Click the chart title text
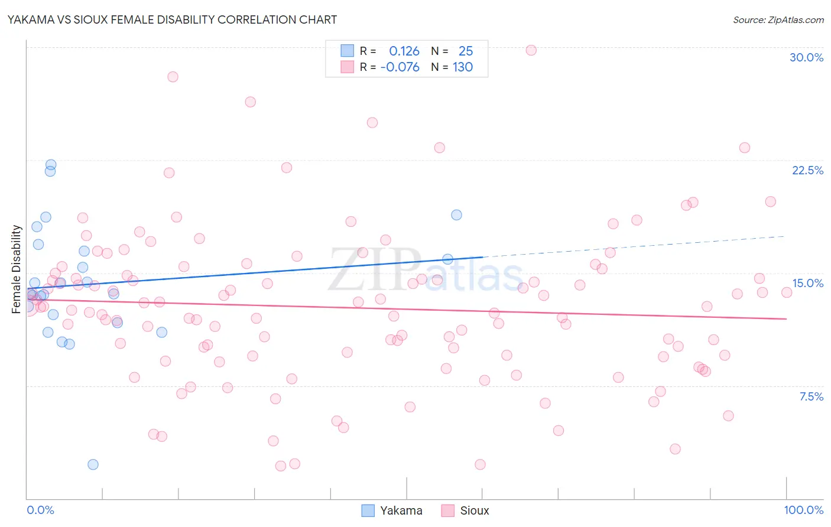The height and width of the screenshot is (527, 831). coord(172,19)
